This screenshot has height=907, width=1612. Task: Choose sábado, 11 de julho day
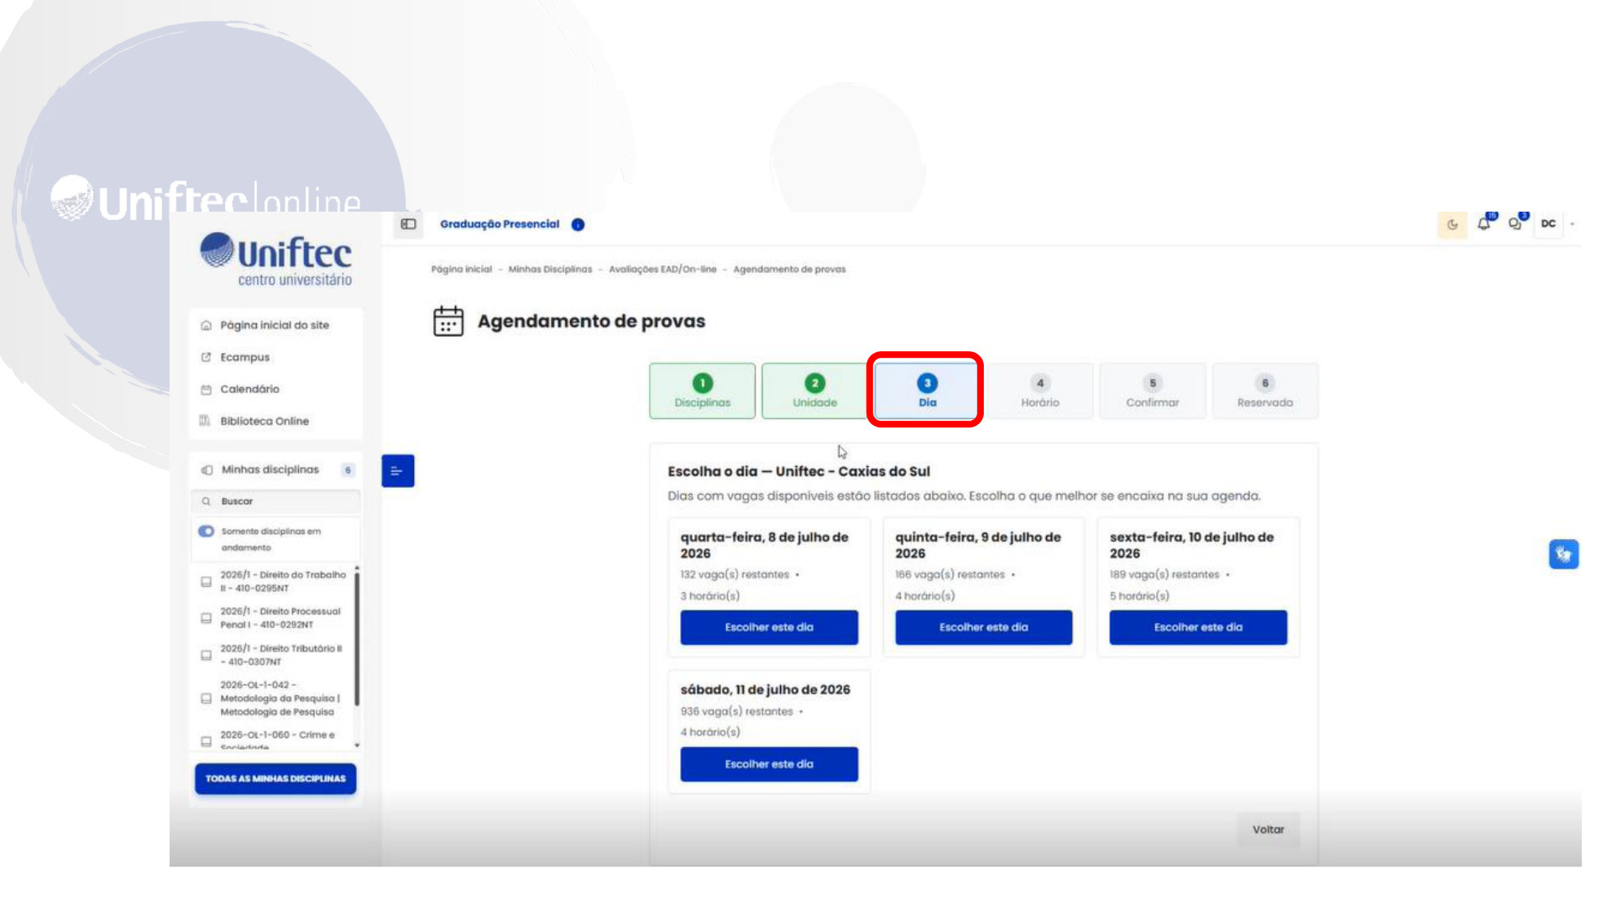coord(769,764)
